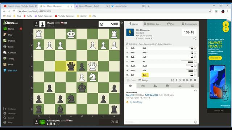Bookmark this page star icon
Screen dimensions: 232x130
tap(210, 11)
